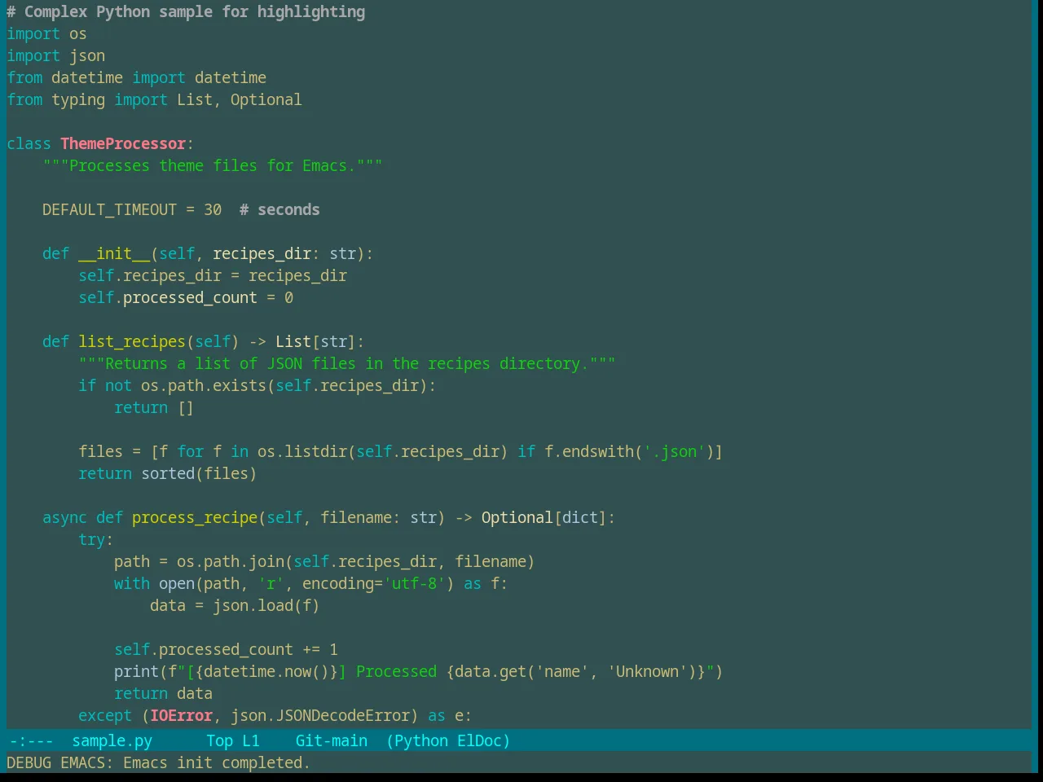
Task: Click the sample.py buffer name in mode line
Action: (112, 740)
